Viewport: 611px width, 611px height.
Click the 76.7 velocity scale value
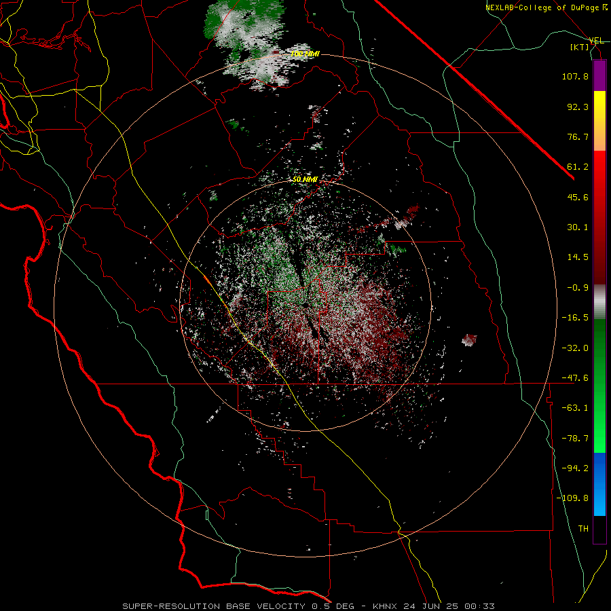[578, 136]
